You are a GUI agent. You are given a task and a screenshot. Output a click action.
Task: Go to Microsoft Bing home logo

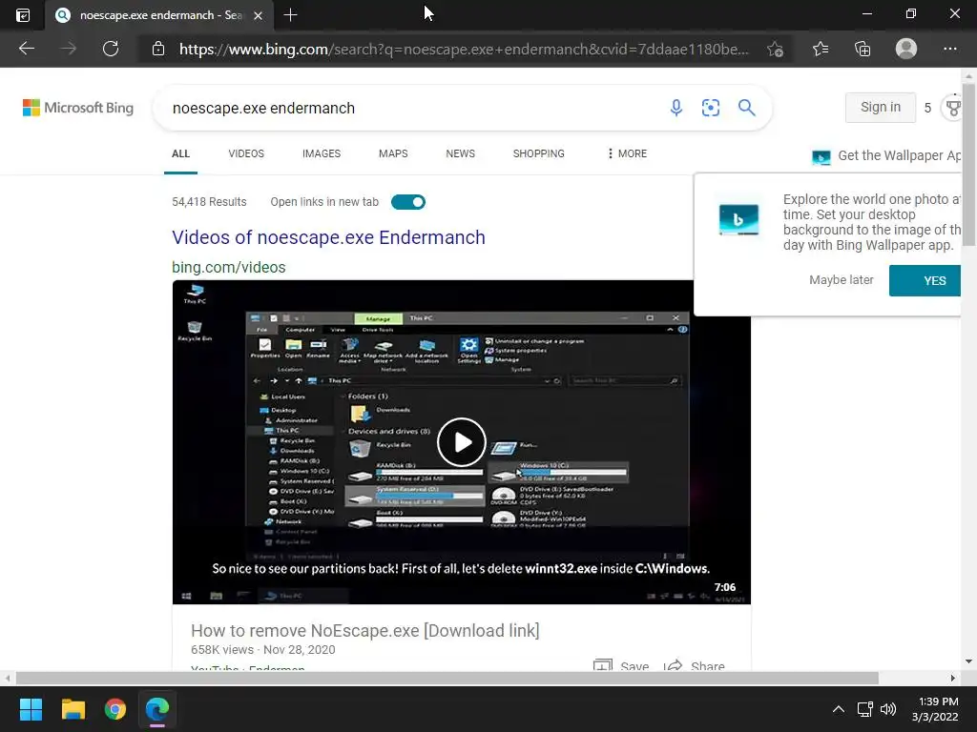point(78,108)
